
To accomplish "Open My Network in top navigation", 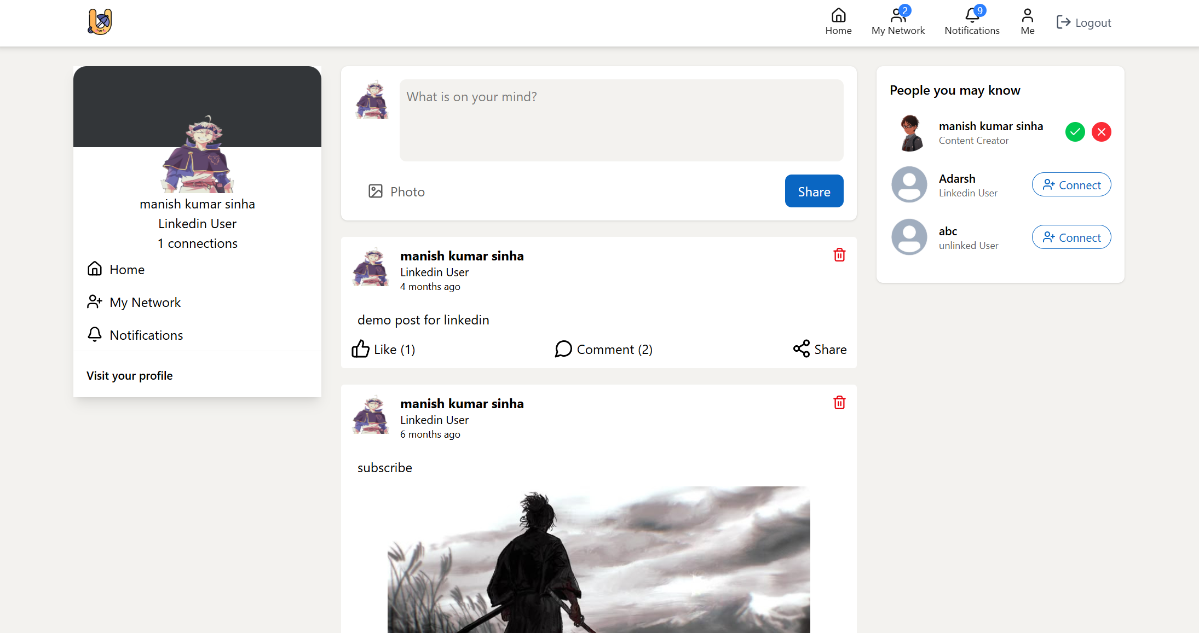I will point(898,22).
